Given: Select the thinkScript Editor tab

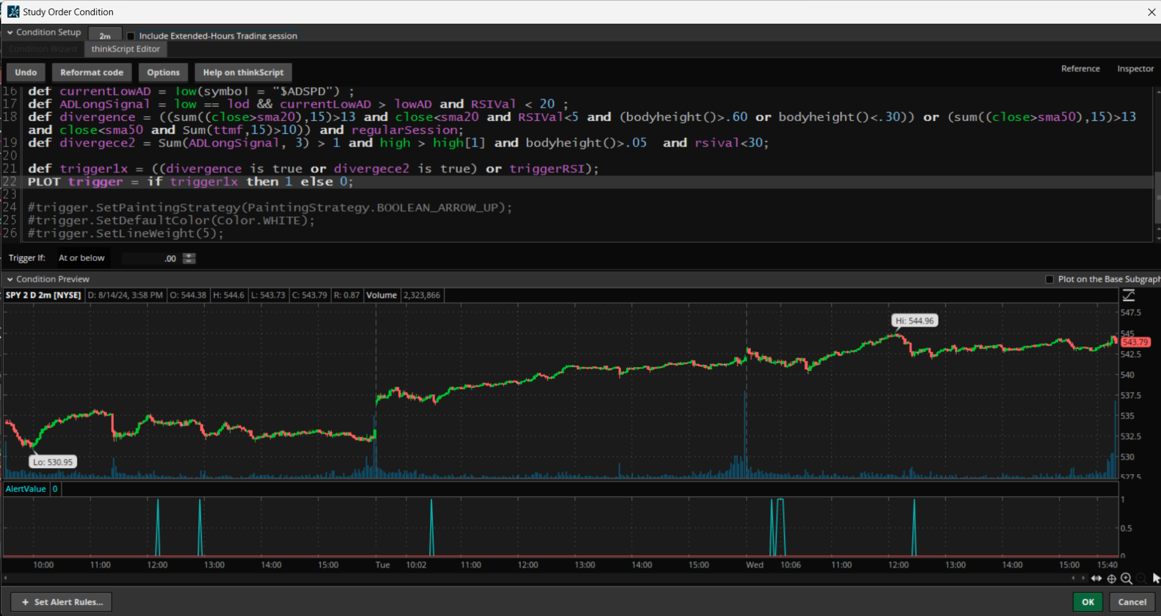Looking at the screenshot, I should [x=126, y=49].
